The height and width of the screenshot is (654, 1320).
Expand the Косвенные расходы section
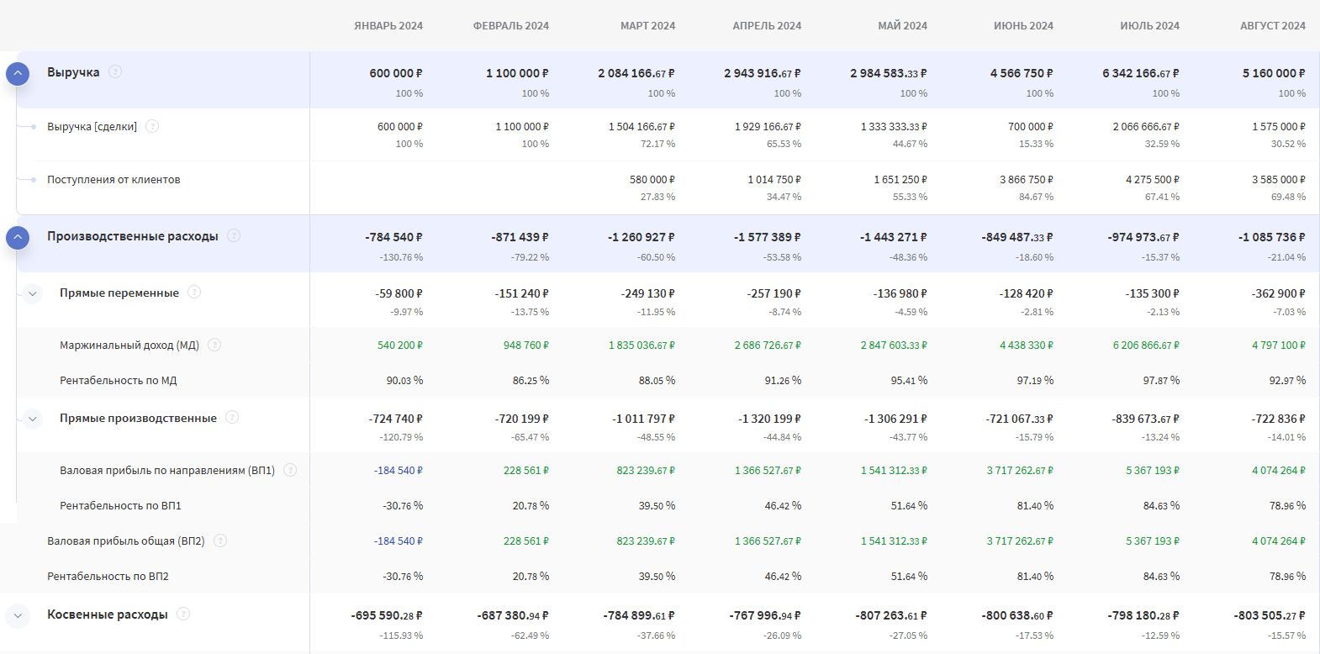(x=18, y=616)
